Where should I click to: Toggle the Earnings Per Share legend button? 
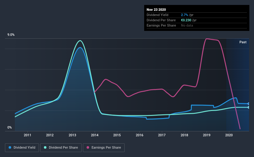(x=104, y=148)
